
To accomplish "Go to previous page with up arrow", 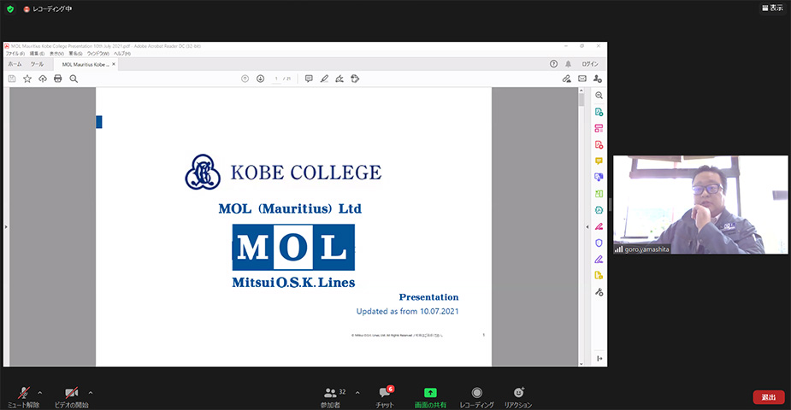I will click(x=245, y=79).
